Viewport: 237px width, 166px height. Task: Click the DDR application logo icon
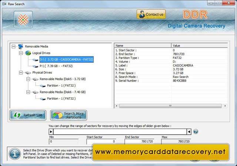(x=23, y=19)
